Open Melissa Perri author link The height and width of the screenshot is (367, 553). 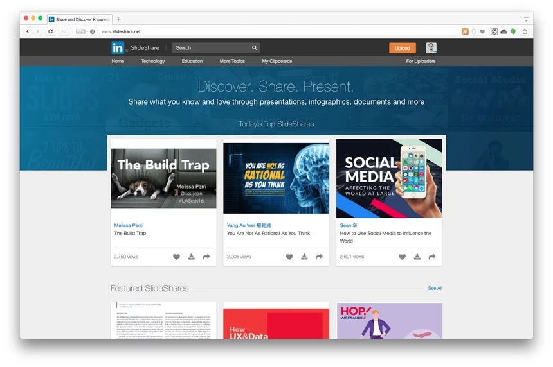tap(129, 225)
